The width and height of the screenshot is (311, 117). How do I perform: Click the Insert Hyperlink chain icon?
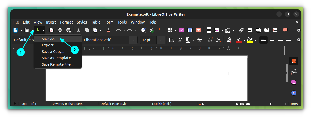241,30
